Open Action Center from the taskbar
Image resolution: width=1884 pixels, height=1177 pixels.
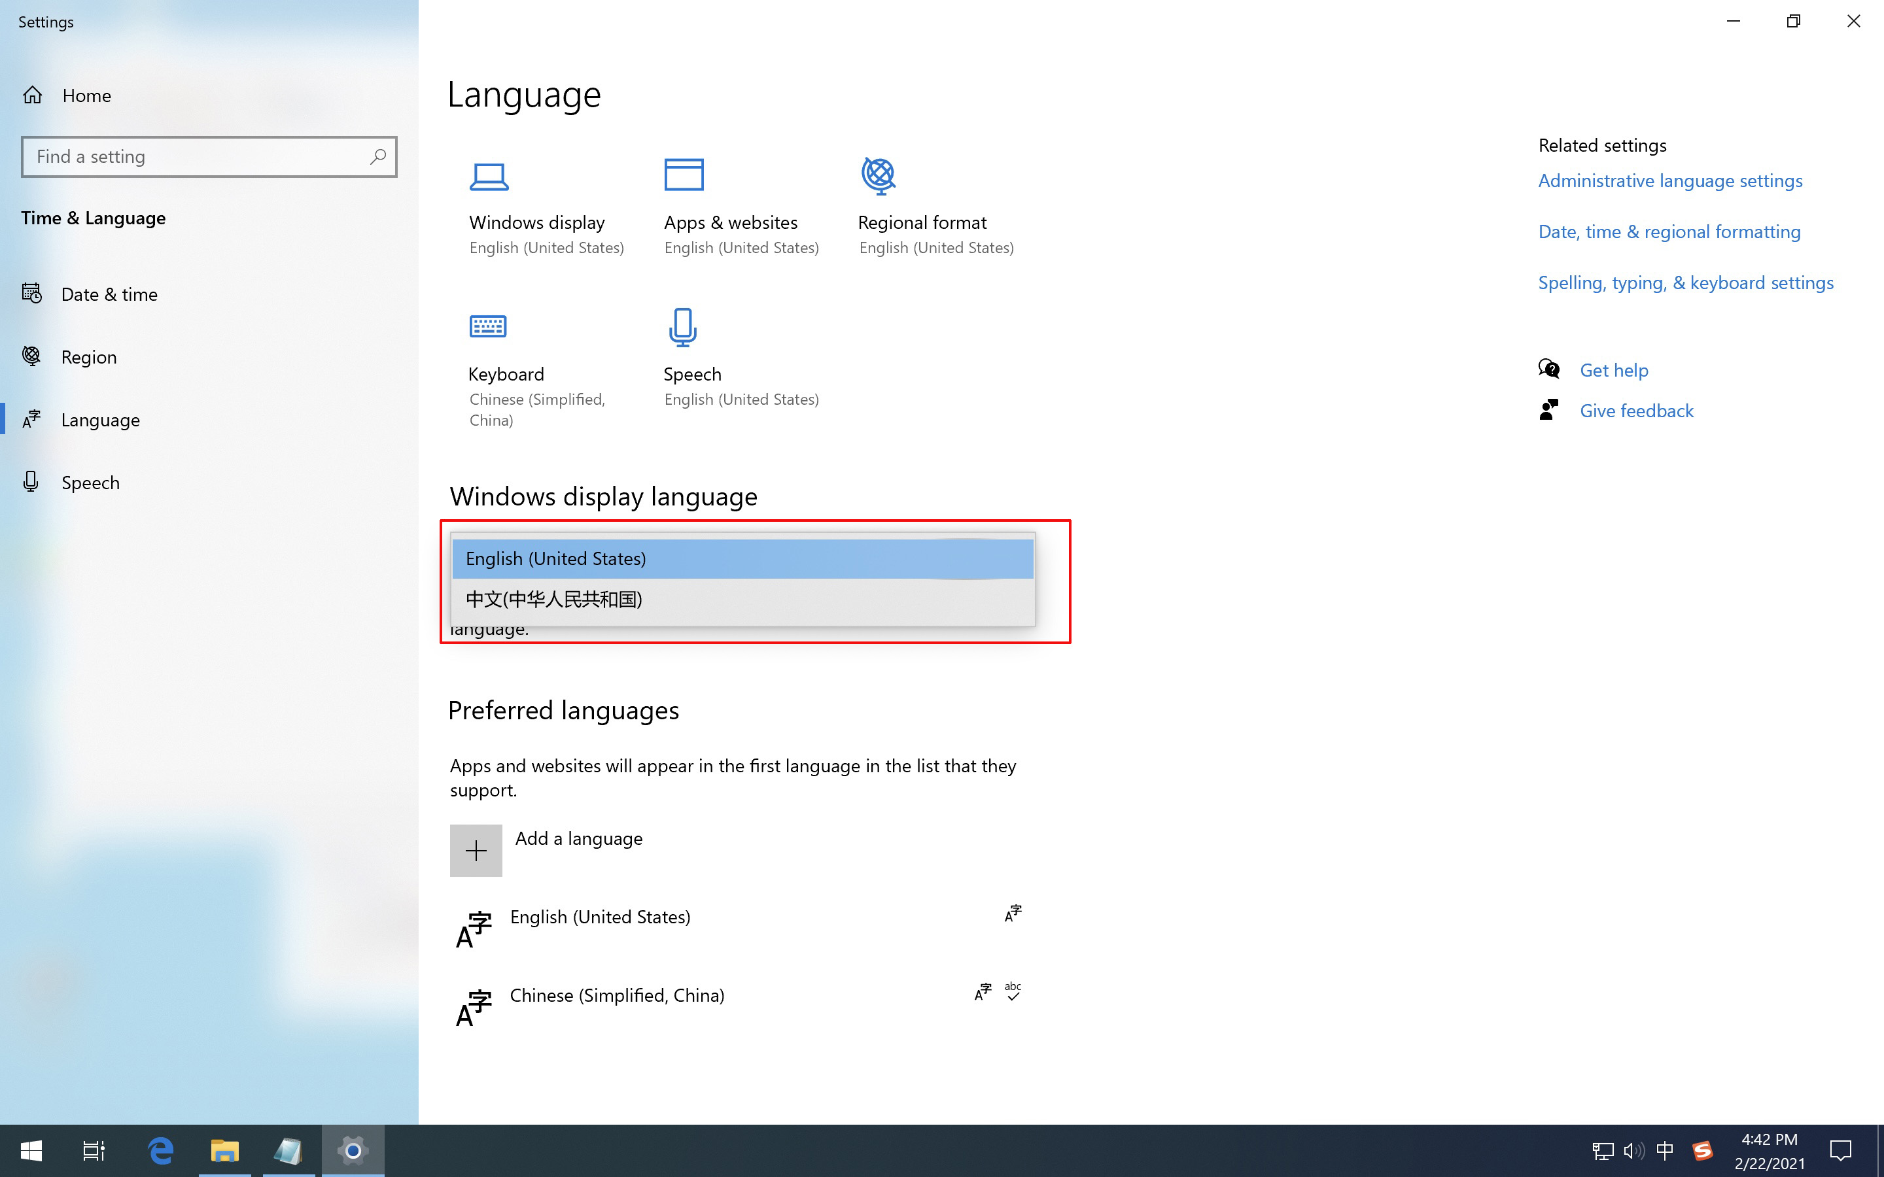point(1841,1150)
